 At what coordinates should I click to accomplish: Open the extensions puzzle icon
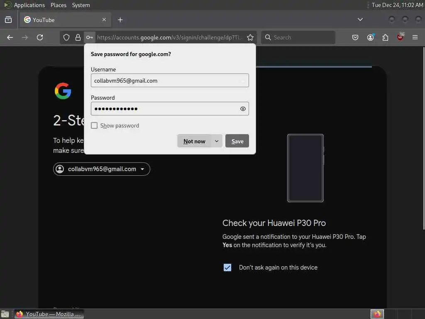[385, 37]
